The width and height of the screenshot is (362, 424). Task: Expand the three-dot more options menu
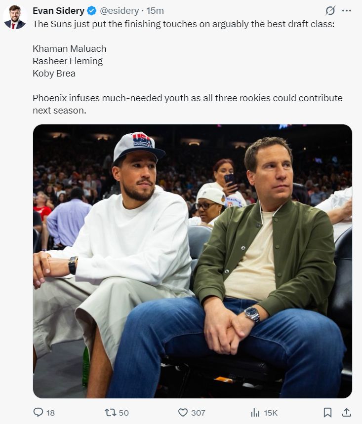point(347,11)
